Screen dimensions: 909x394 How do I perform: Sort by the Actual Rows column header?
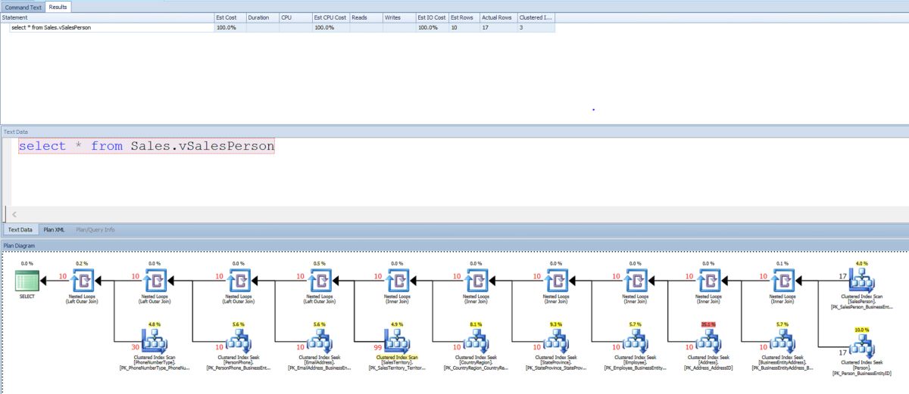[498, 17]
